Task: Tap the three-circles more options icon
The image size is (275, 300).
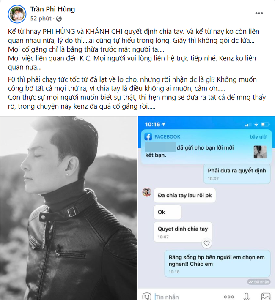Action: tap(229, 297)
